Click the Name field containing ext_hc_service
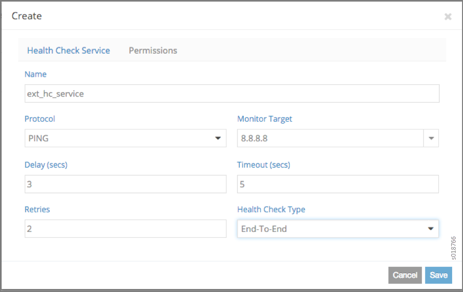This screenshot has width=463, height=292. (x=232, y=94)
